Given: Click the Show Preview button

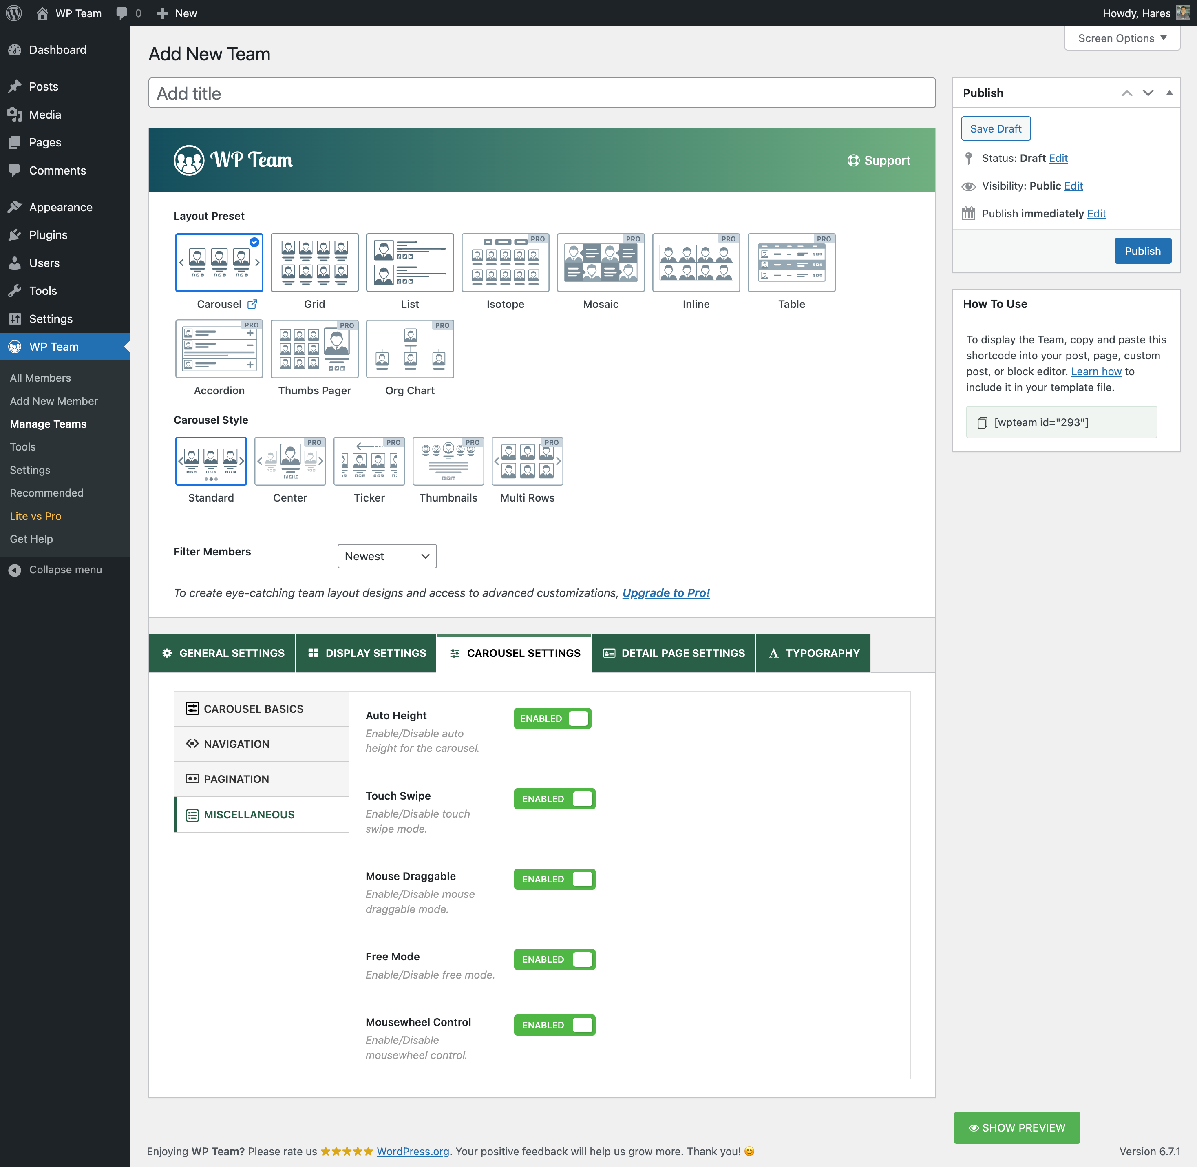Looking at the screenshot, I should pos(1016,1127).
